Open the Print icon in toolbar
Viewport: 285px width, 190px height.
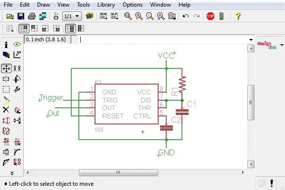32,16
